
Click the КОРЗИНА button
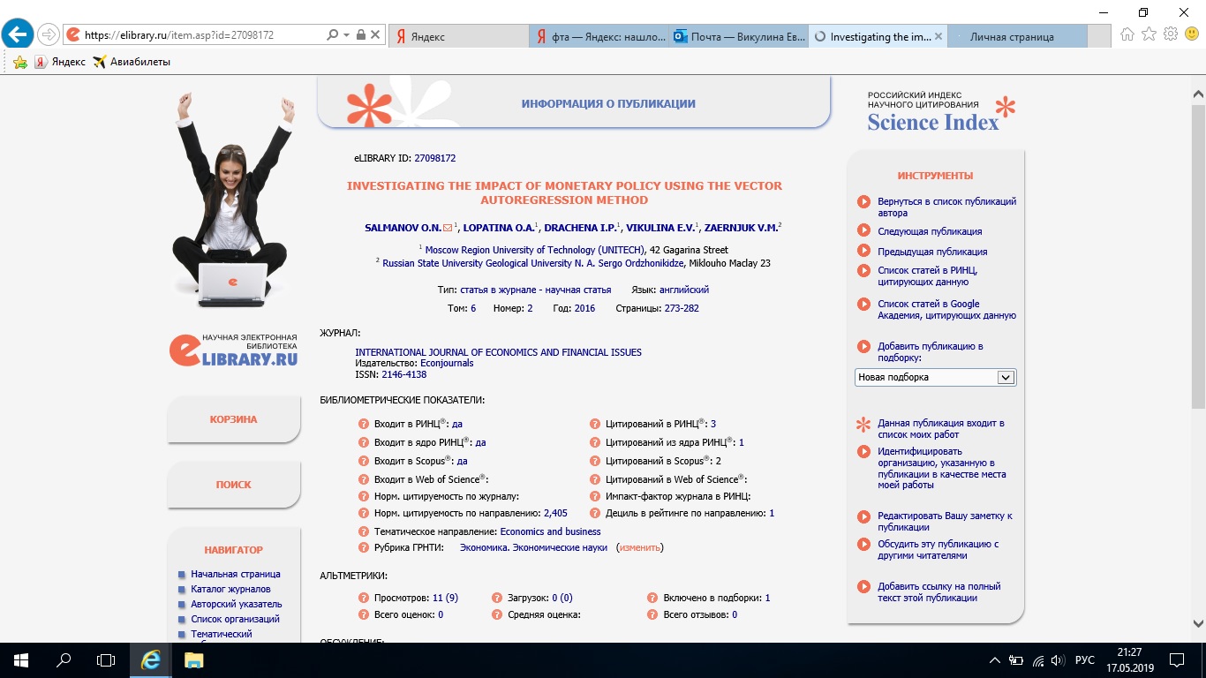coord(234,419)
